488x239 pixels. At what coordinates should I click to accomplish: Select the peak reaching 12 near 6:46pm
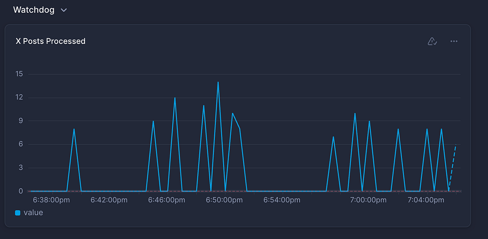tap(175, 98)
